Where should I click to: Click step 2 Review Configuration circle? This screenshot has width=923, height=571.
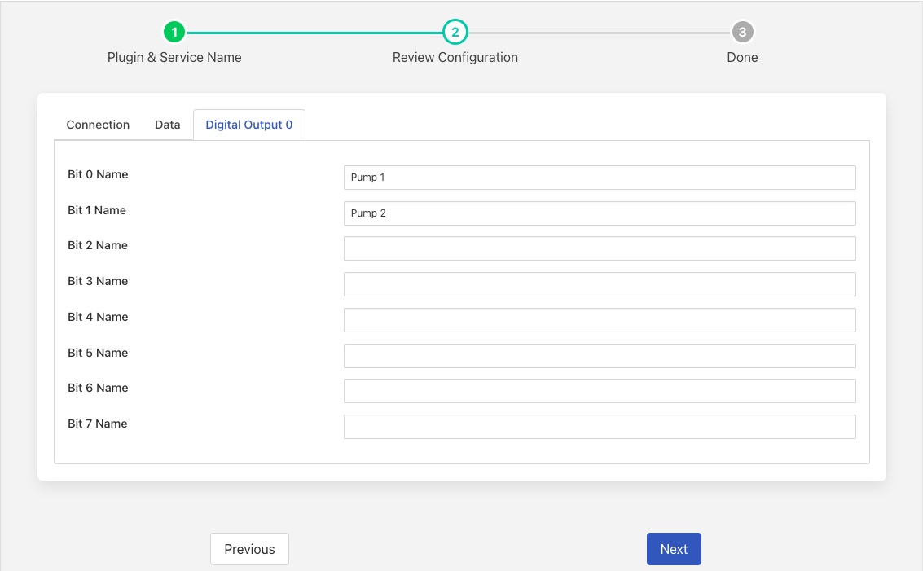455,33
